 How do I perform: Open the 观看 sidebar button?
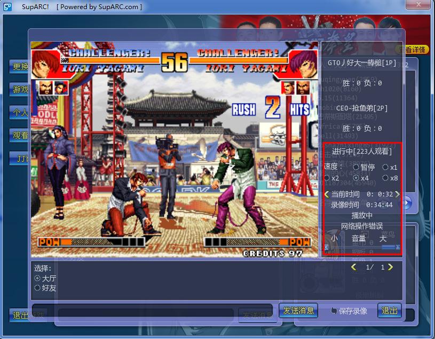click(x=19, y=136)
